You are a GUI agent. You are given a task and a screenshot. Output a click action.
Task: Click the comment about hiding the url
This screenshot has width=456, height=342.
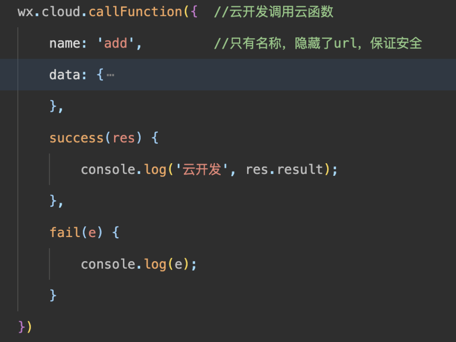pyautogui.click(x=318, y=44)
